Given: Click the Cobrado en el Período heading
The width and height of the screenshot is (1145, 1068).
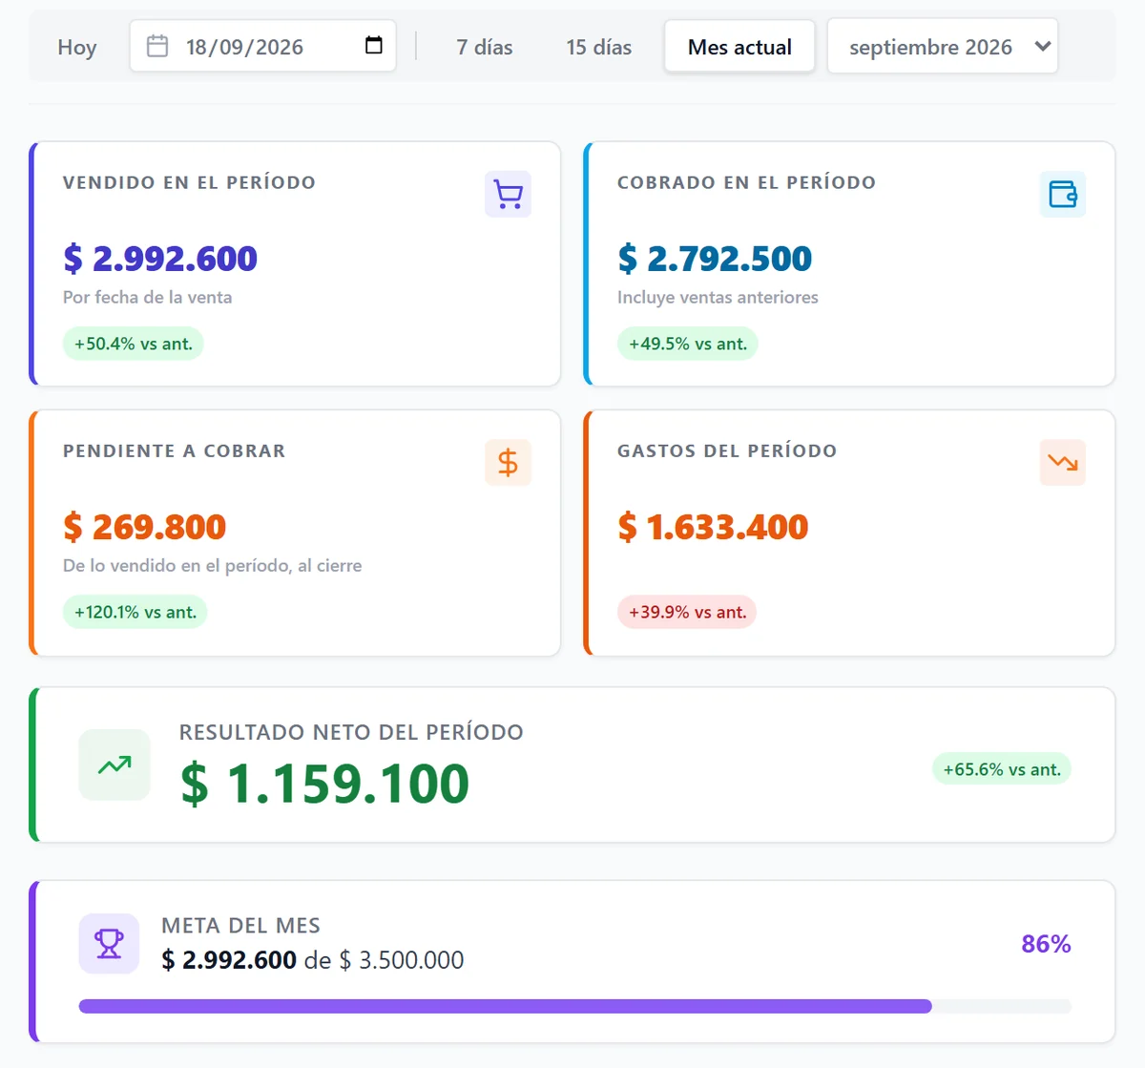Looking at the screenshot, I should 746,182.
